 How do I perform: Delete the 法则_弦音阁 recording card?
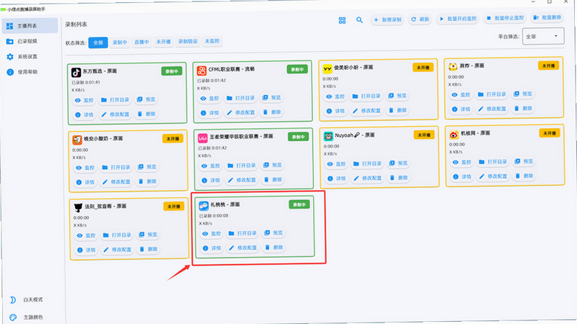149,249
